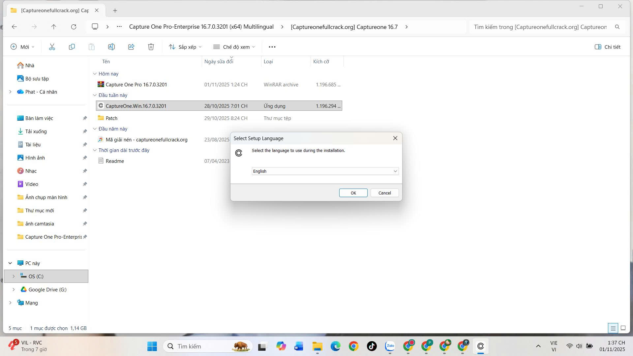Open the Mới new item menu
633x356 pixels.
pos(22,47)
